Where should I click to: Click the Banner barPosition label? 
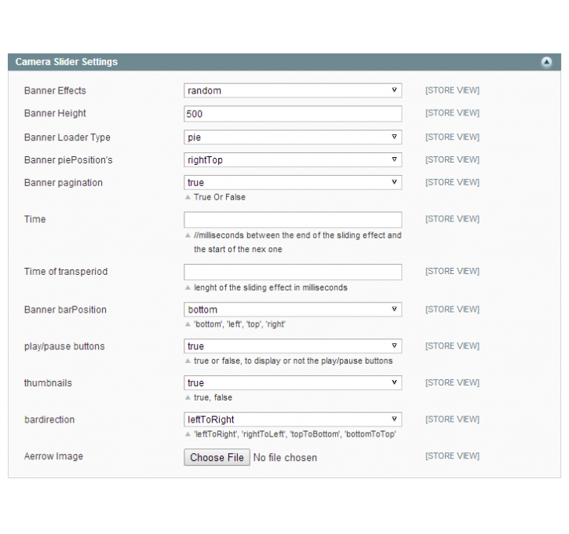[65, 309]
